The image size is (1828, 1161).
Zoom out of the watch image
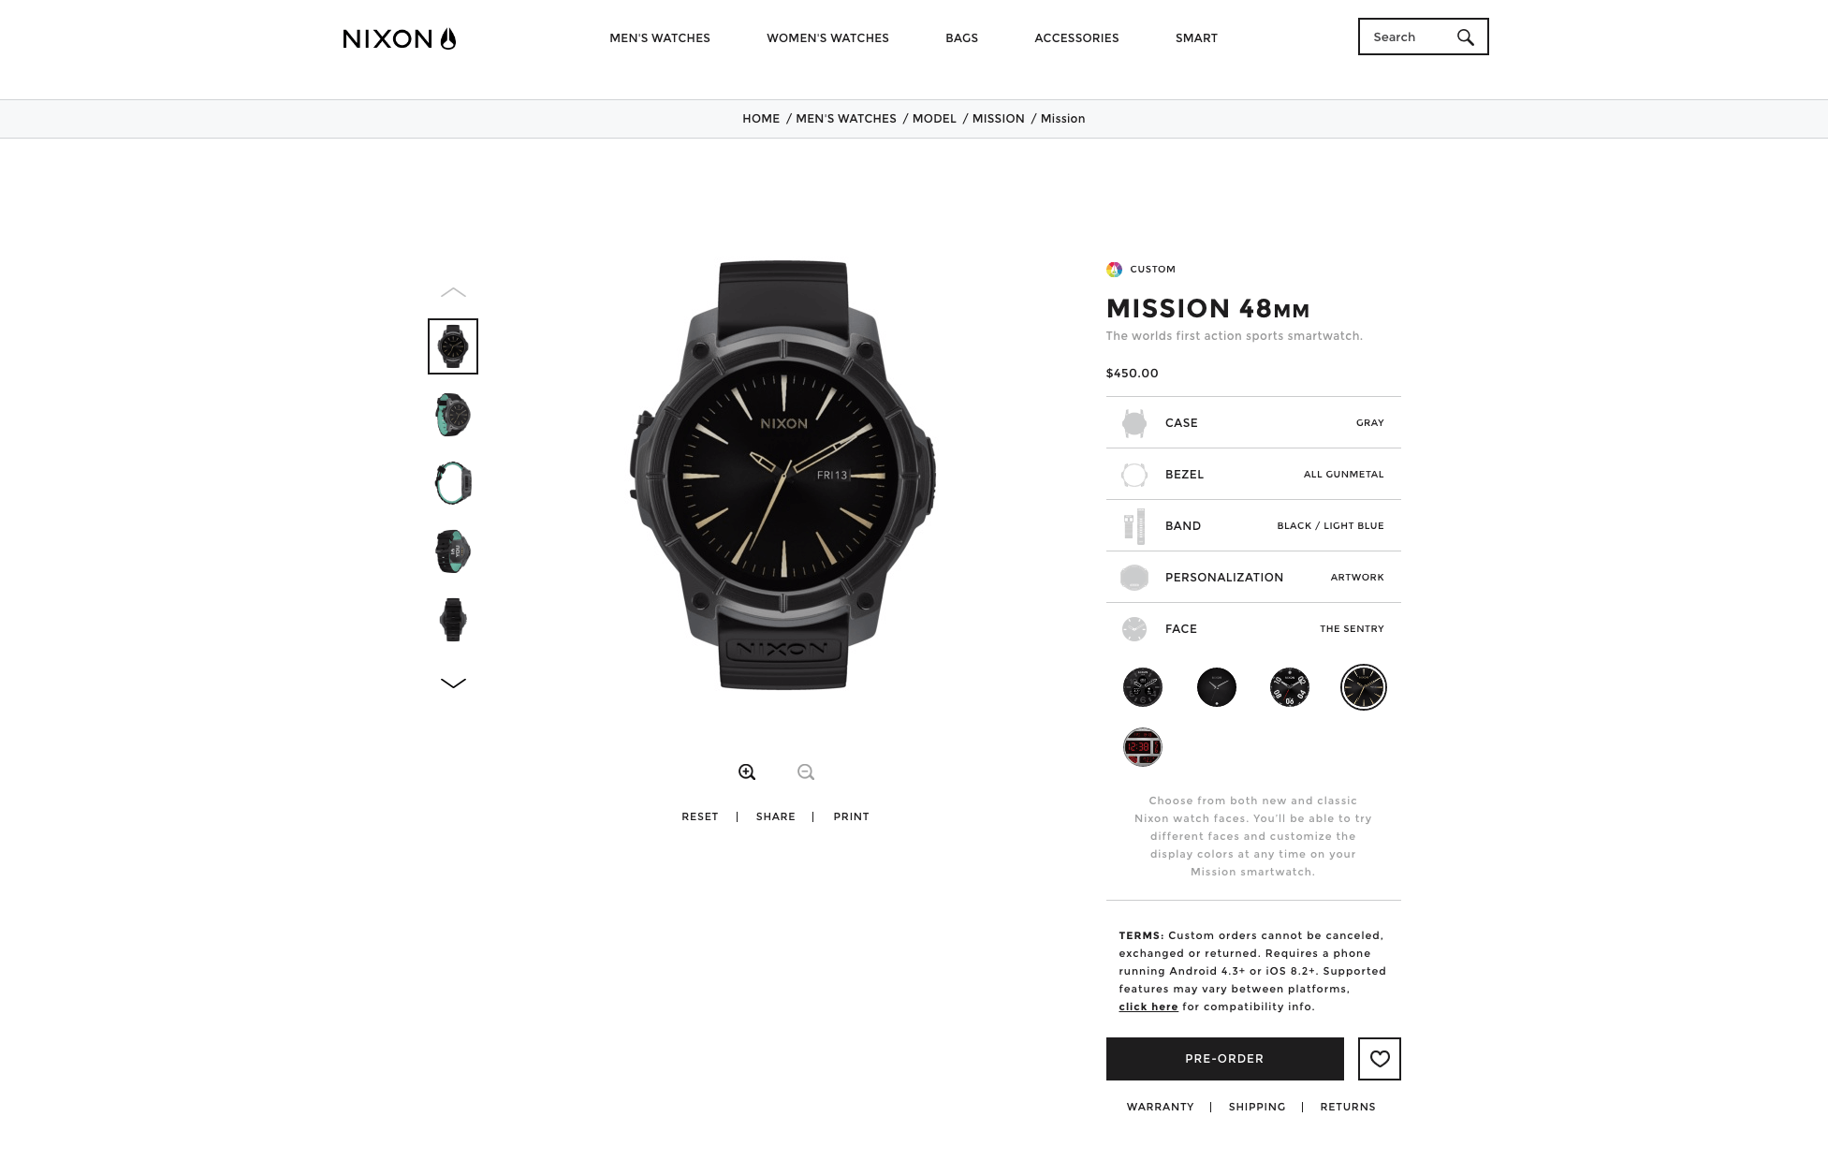click(806, 772)
